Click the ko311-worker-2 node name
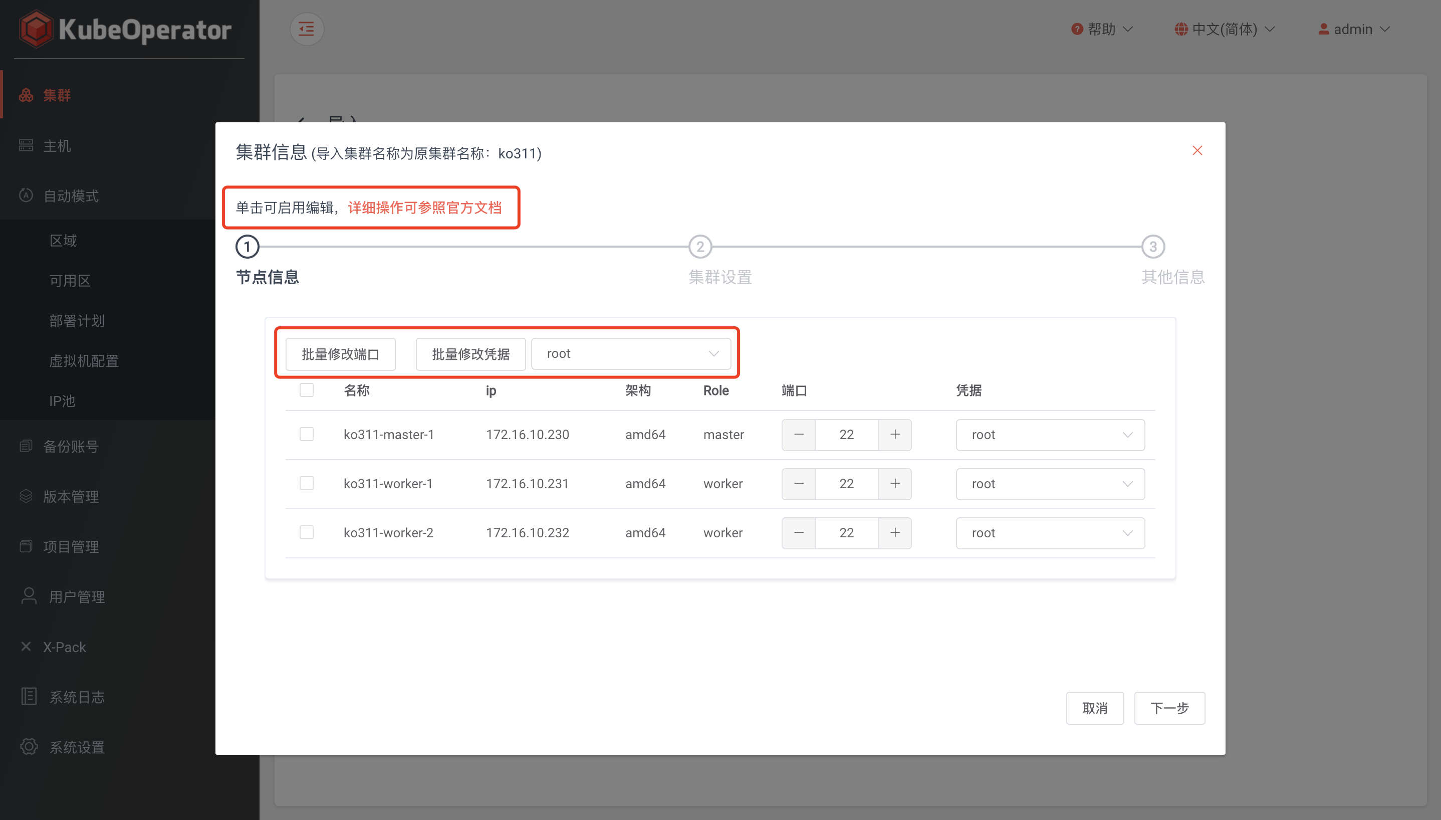Viewport: 1441px width, 820px height. coord(388,533)
